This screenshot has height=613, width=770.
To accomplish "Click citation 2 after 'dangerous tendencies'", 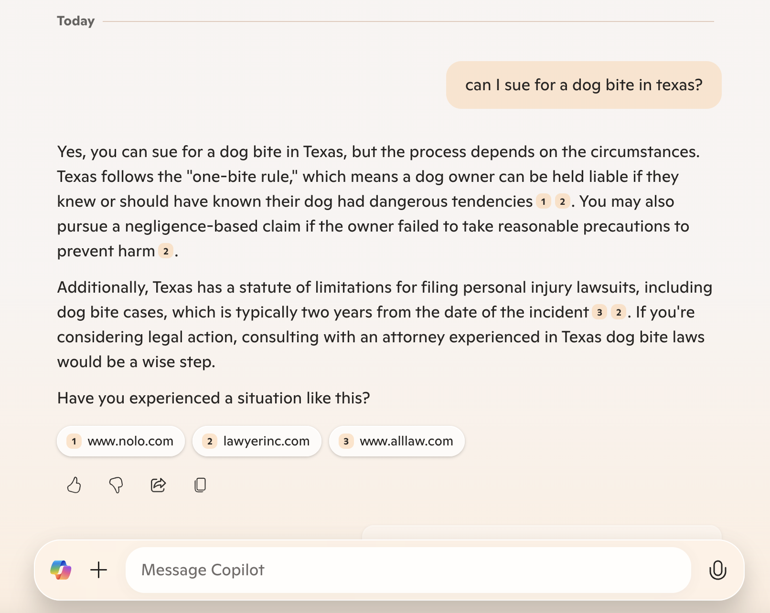I will click(562, 201).
